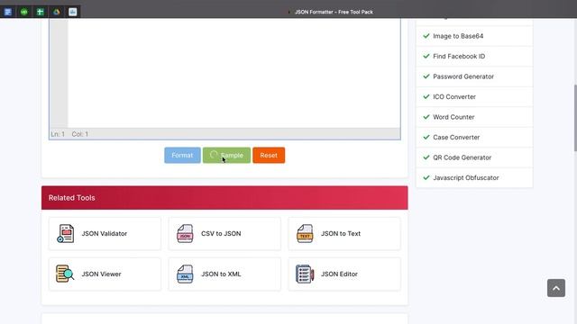Click the checkmark icon beside ICO Converter
This screenshot has width=577, height=324.
click(426, 96)
